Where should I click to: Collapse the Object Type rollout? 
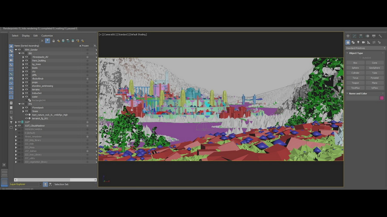point(356,53)
